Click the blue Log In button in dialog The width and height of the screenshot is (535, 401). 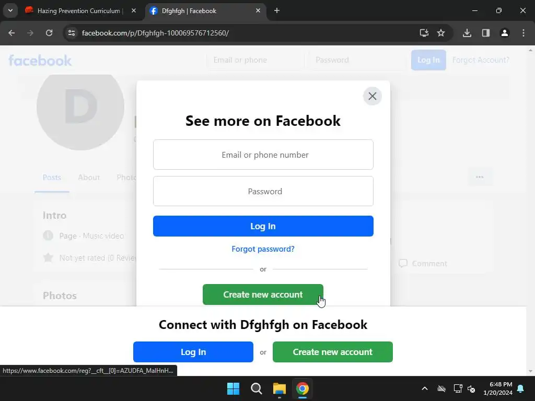point(263,226)
